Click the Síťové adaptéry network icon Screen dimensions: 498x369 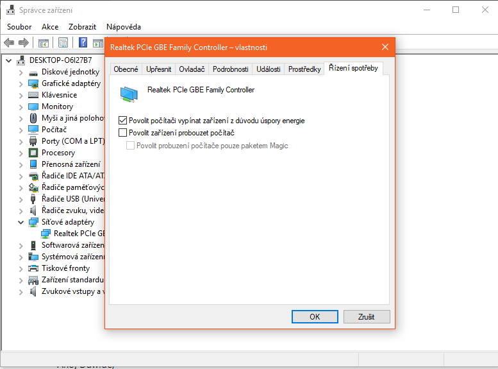click(33, 222)
